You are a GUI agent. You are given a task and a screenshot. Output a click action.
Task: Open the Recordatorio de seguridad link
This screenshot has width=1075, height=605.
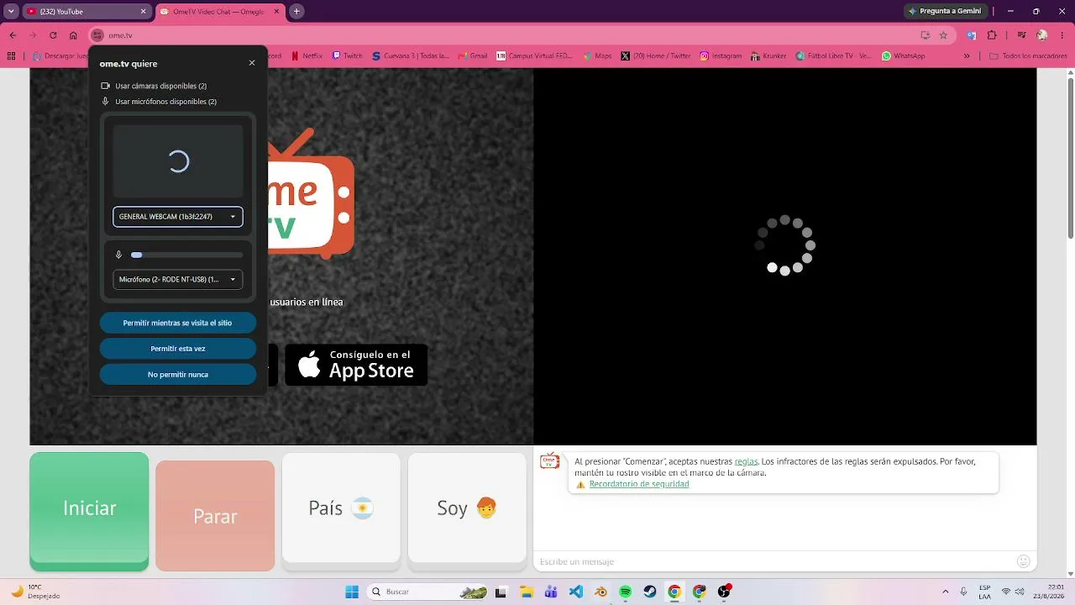(x=639, y=484)
